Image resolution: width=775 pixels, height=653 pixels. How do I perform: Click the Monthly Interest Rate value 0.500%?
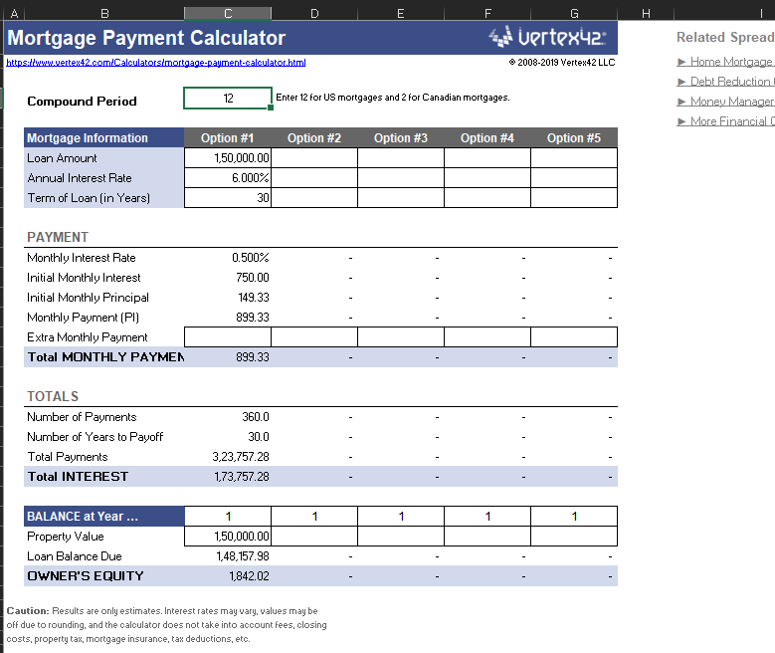click(x=250, y=257)
